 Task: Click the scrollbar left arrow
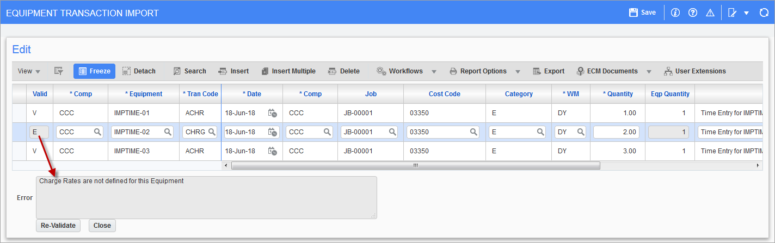pyautogui.click(x=226, y=165)
